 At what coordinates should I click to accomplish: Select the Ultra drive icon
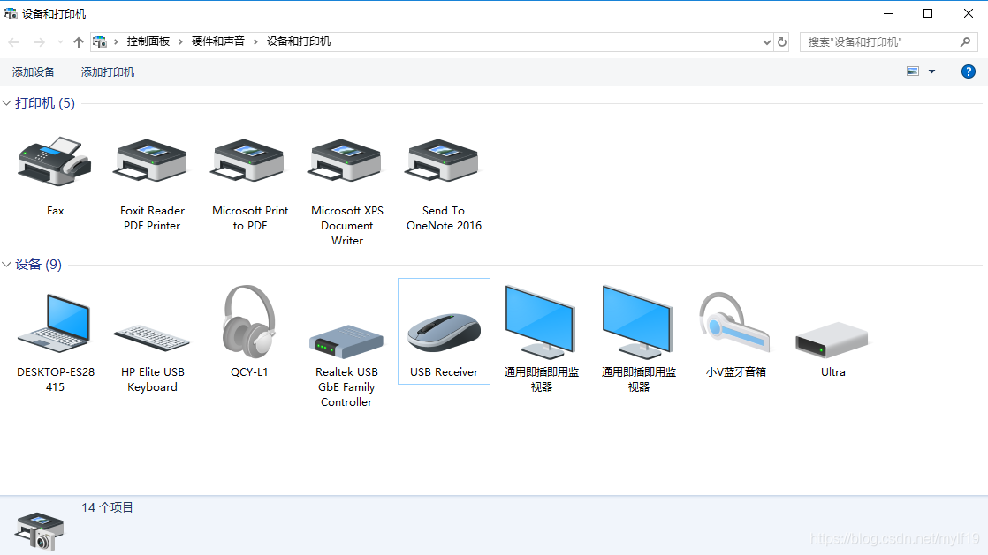[x=832, y=341]
